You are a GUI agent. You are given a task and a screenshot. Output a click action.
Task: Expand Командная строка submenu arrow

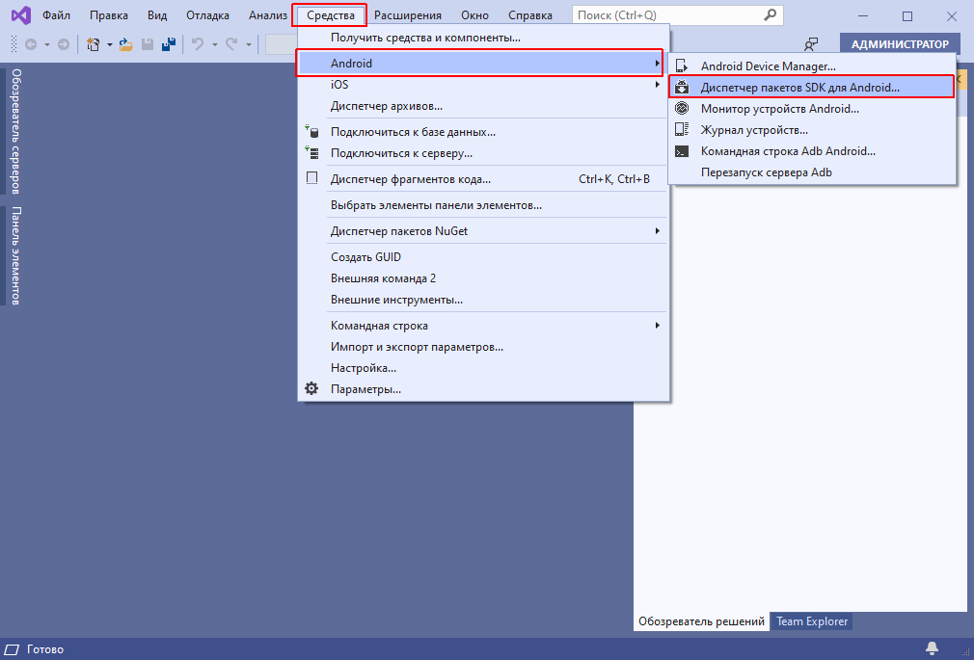(x=657, y=326)
